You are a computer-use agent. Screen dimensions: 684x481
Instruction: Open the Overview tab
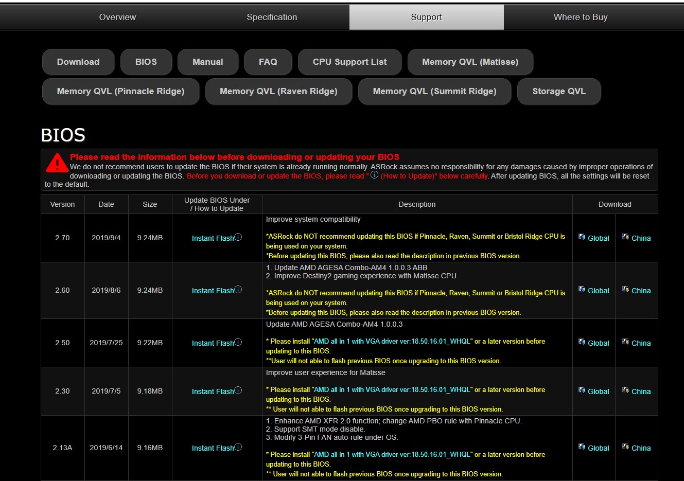pos(117,17)
